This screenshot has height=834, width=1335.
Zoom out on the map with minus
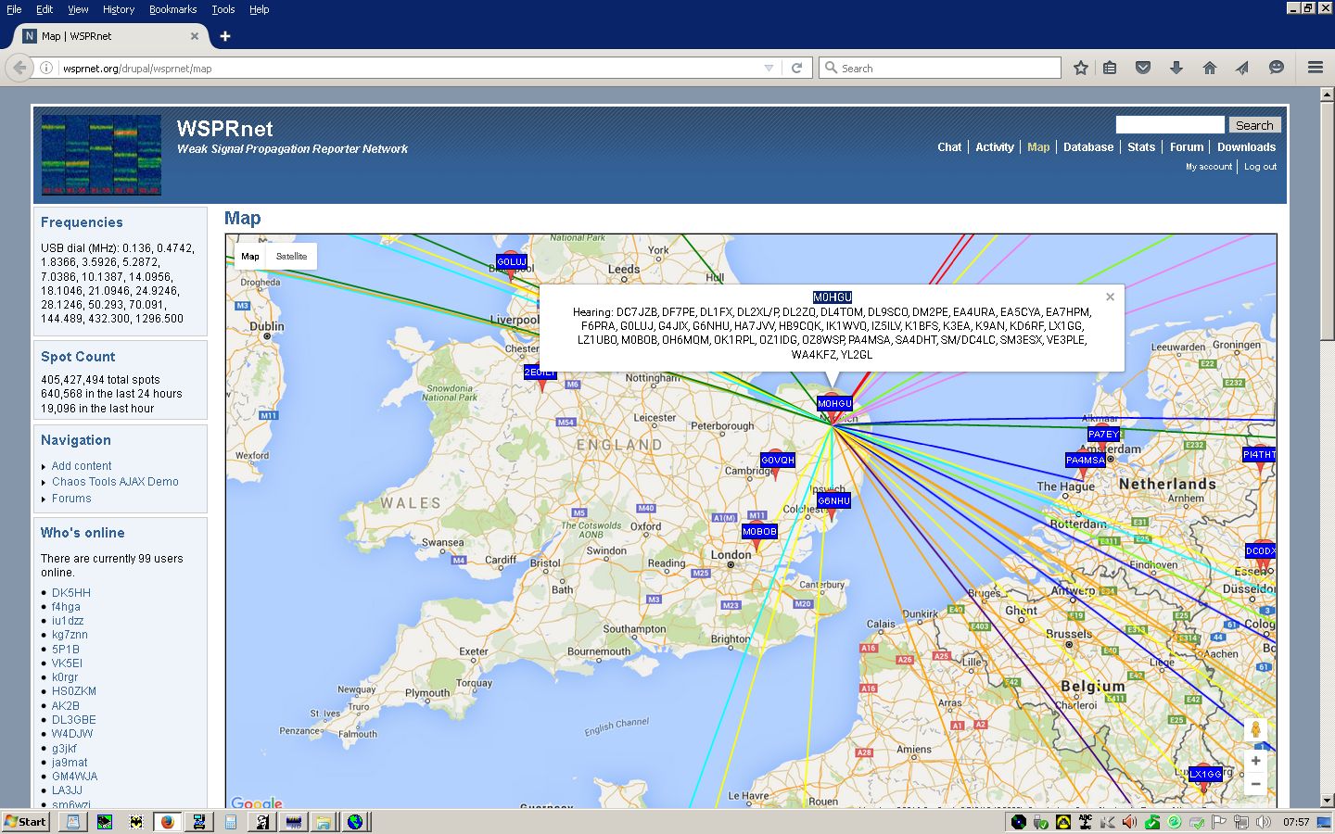(1255, 784)
